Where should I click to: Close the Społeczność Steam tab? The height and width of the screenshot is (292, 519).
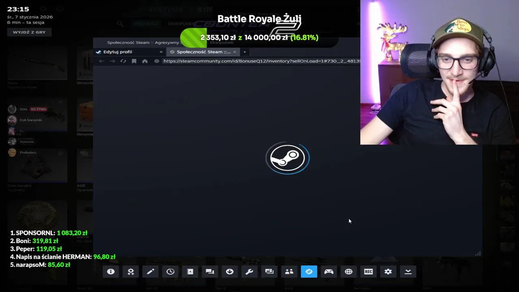tap(234, 52)
